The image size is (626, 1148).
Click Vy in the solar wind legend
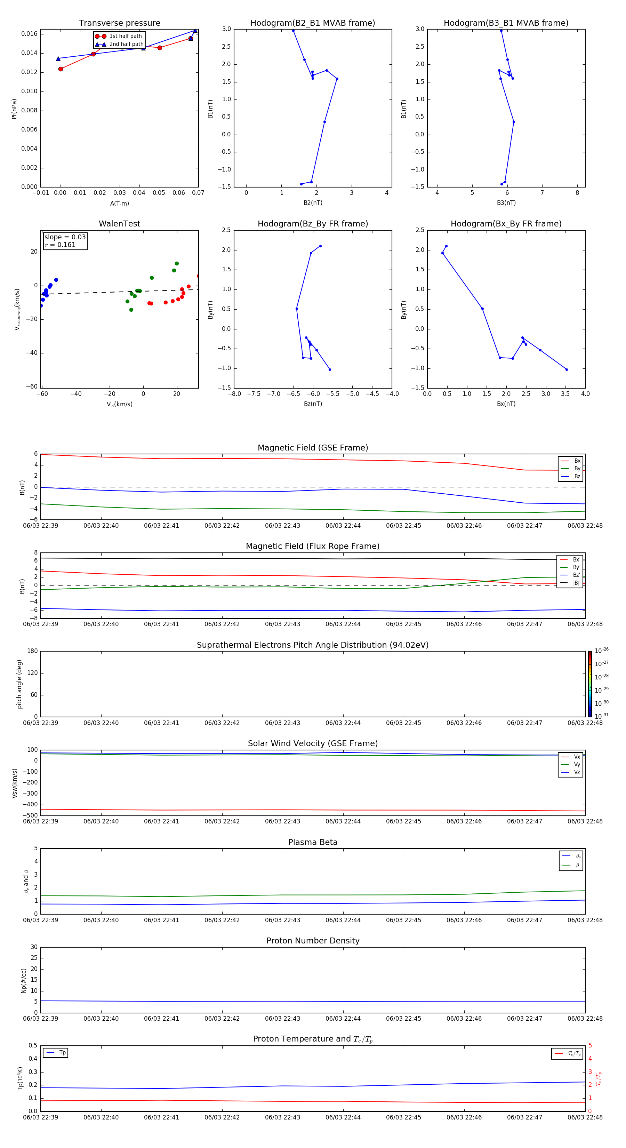click(x=571, y=764)
